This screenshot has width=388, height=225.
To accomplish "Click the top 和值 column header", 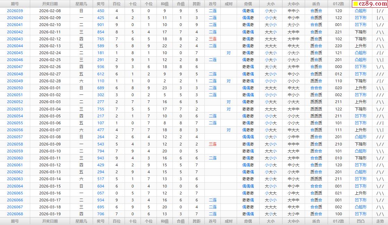I will (165, 4).
